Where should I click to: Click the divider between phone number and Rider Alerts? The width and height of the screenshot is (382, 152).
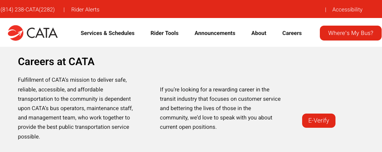pos(64,10)
